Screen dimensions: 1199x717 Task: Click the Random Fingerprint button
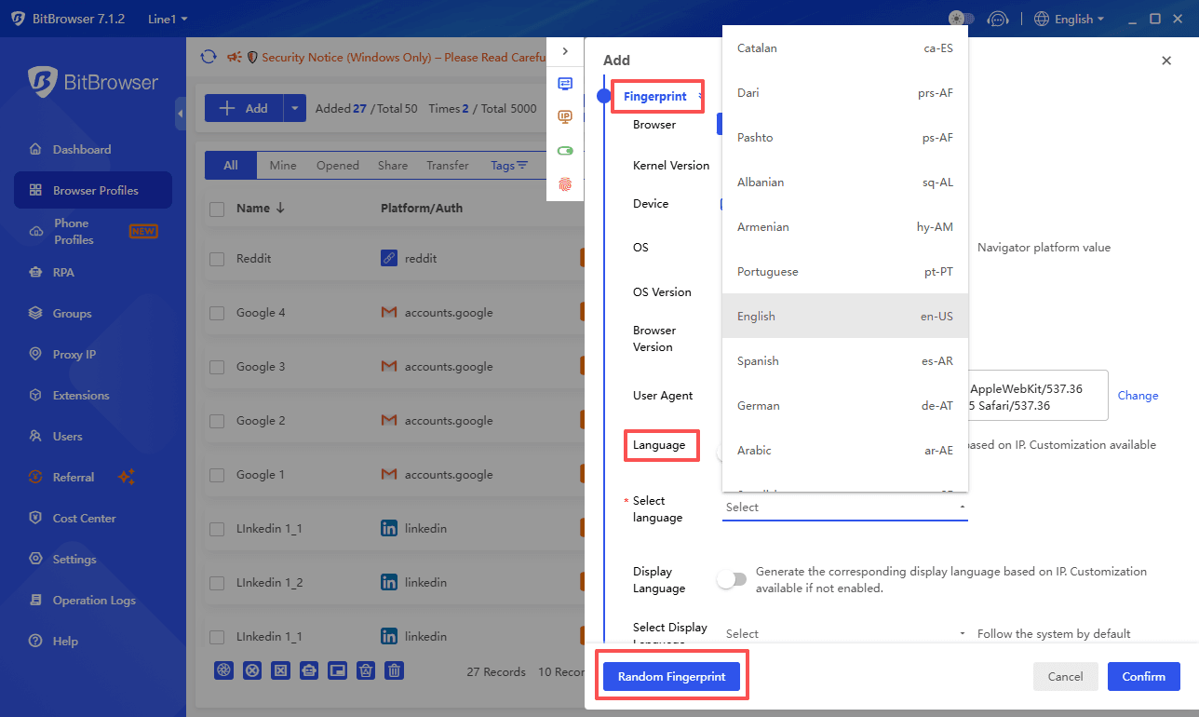[x=671, y=677]
